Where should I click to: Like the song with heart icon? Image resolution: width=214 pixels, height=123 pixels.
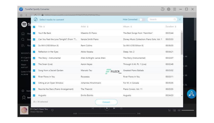[x=52, y=110]
